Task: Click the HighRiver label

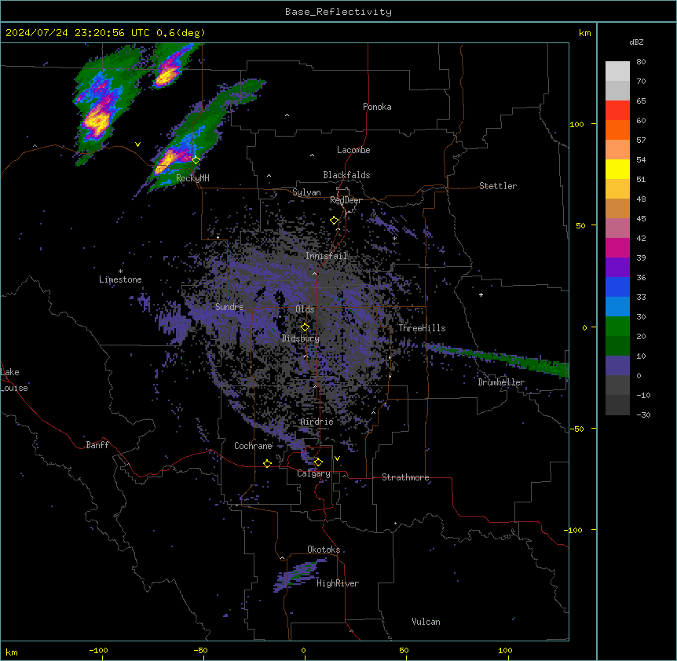Action: point(338,583)
